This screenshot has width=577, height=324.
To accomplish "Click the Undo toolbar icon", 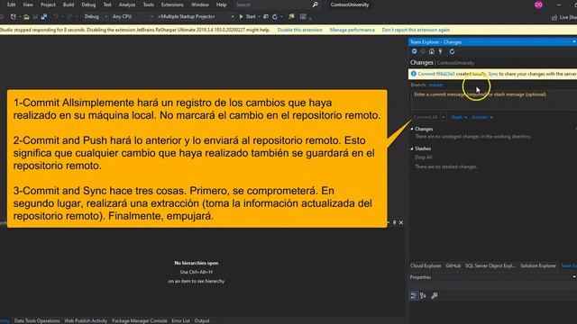I will [56, 17].
